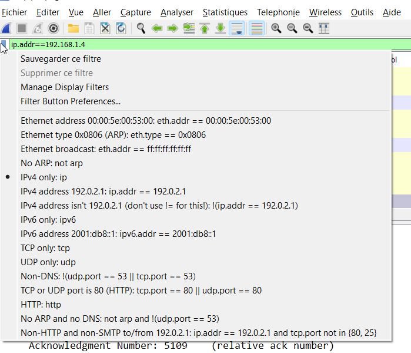Open the Vue menu
The height and width of the screenshot is (353, 411).
pos(76,12)
